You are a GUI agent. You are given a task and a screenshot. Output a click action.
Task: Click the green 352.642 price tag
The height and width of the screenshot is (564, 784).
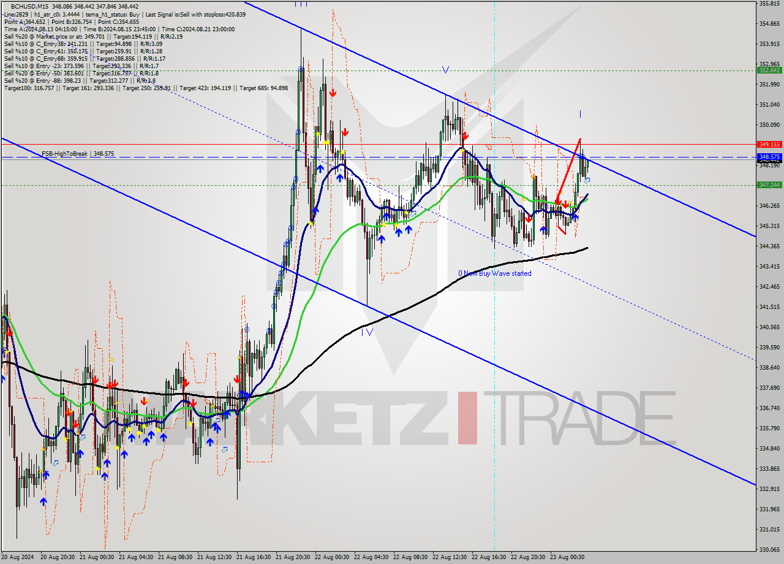click(x=769, y=70)
